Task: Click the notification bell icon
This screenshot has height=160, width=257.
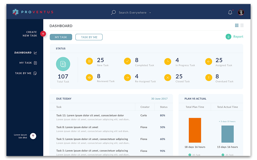Action: (x=230, y=12)
